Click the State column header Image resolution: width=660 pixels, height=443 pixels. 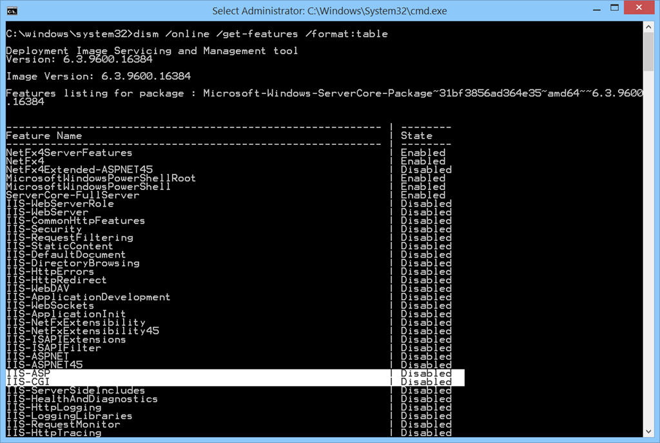pyautogui.click(x=416, y=136)
